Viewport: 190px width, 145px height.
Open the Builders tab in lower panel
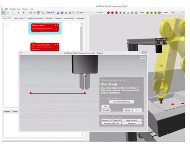click(x=15, y=111)
